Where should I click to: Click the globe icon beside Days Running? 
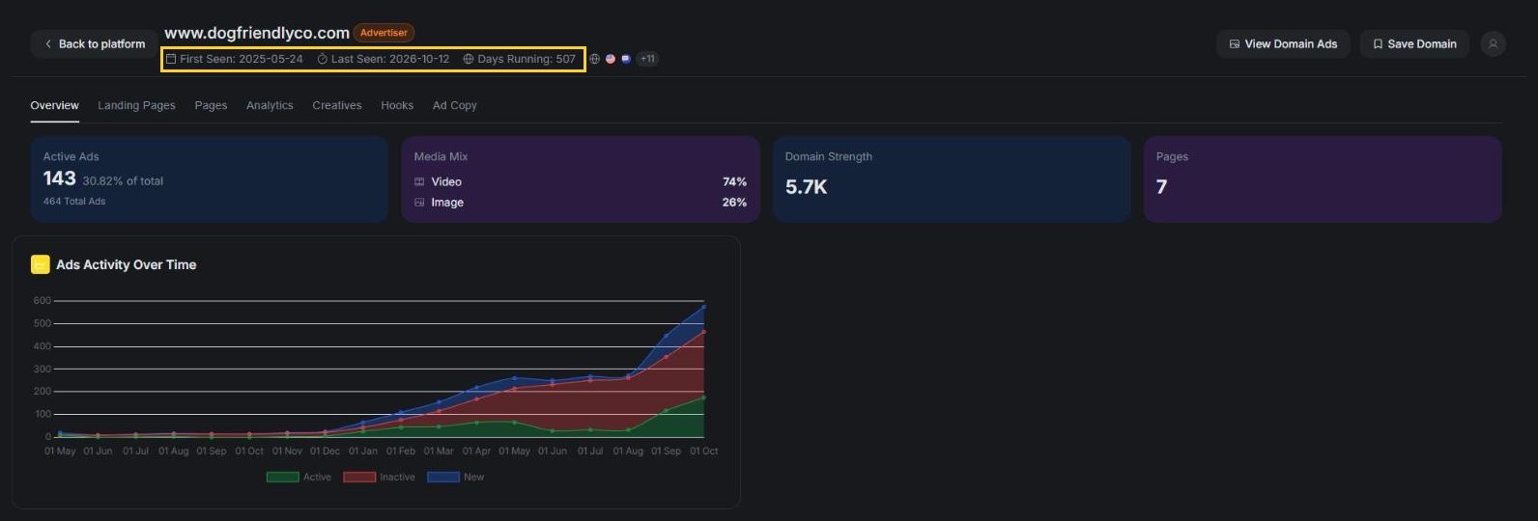pos(469,59)
